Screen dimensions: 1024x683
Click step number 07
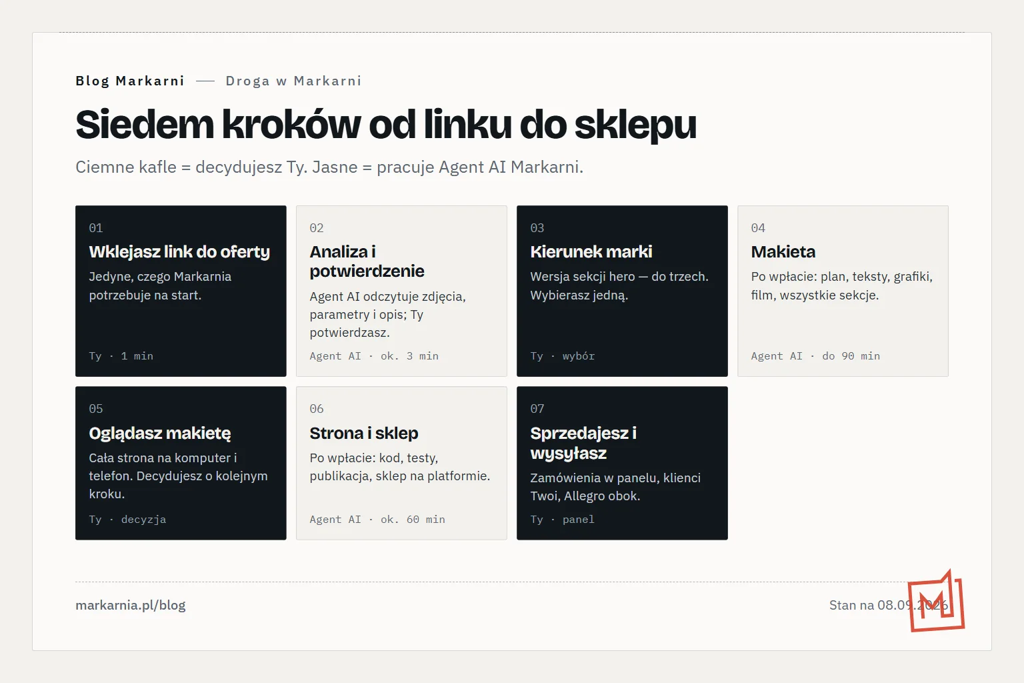[537, 409]
